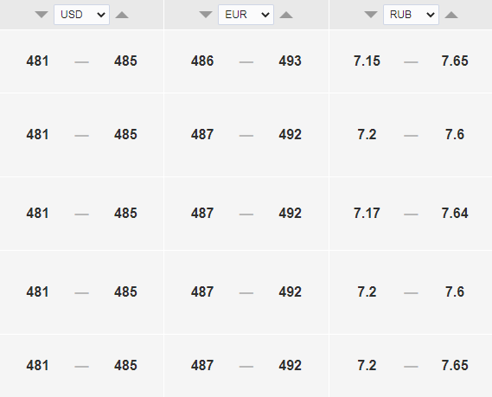Click the RUB sell rate 7.64
492x397 pixels.
click(455, 214)
